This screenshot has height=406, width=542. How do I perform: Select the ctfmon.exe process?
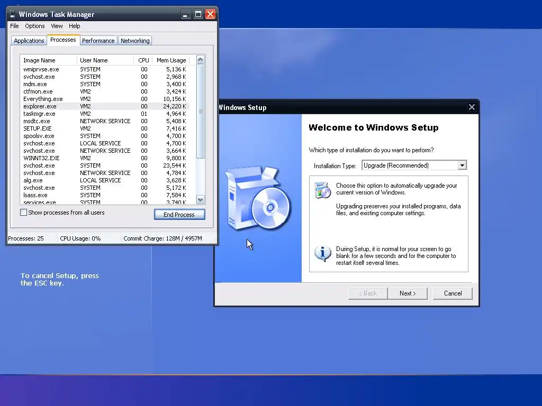[x=105, y=91]
